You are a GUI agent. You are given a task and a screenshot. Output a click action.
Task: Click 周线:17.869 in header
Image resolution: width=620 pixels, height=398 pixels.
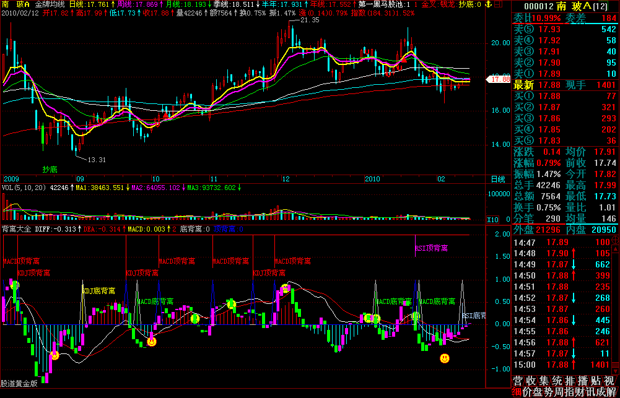[141, 5]
